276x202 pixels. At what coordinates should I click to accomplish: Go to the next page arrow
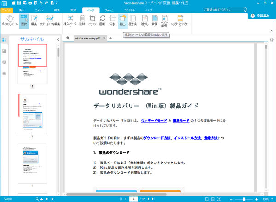point(148,199)
